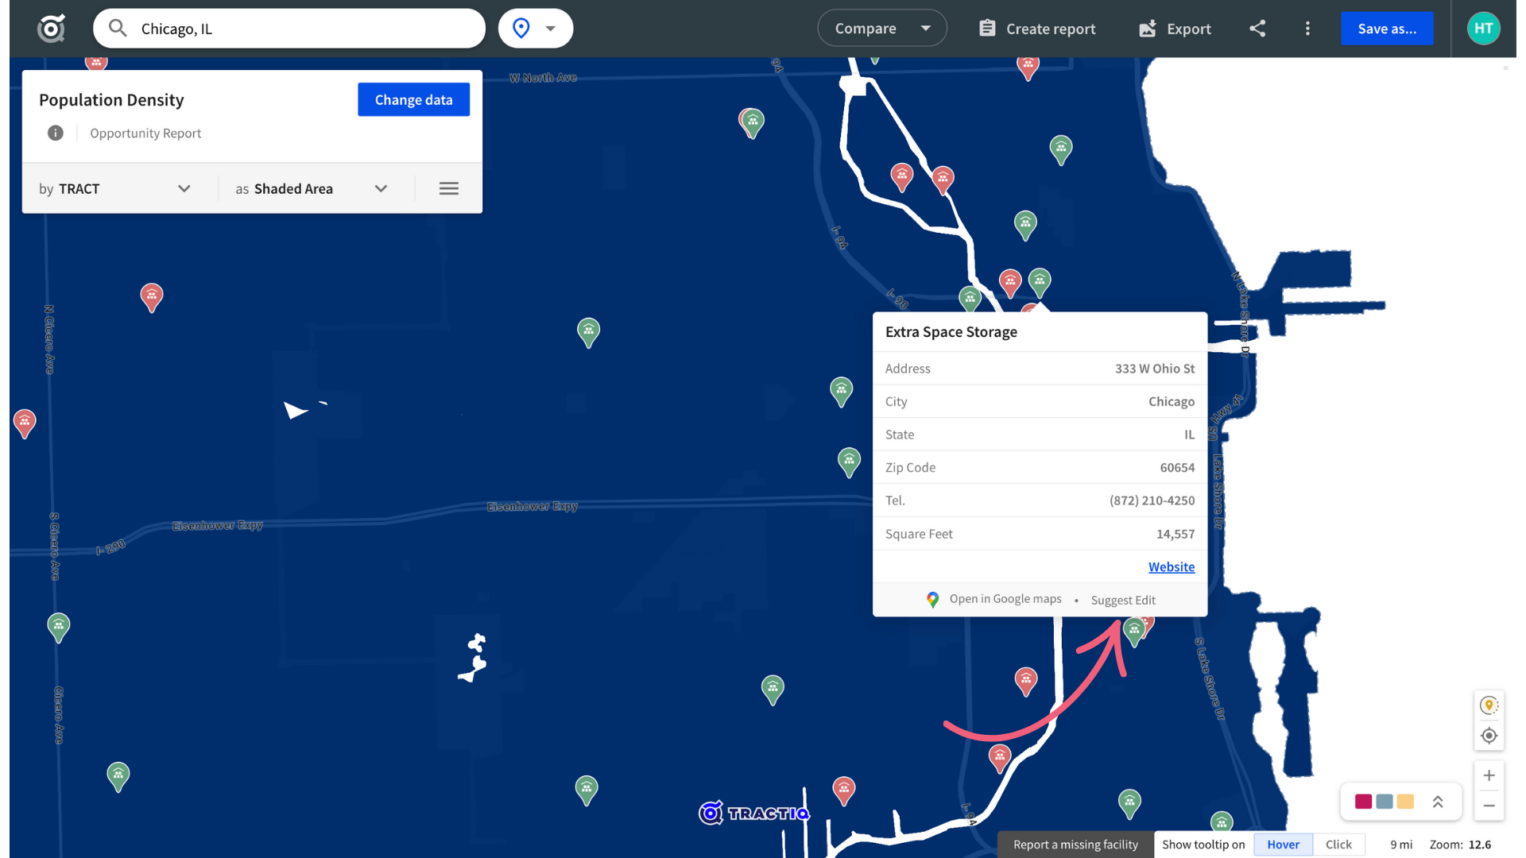Select the zip code 60654
This screenshot has width=1526, height=858.
coord(1177,467)
